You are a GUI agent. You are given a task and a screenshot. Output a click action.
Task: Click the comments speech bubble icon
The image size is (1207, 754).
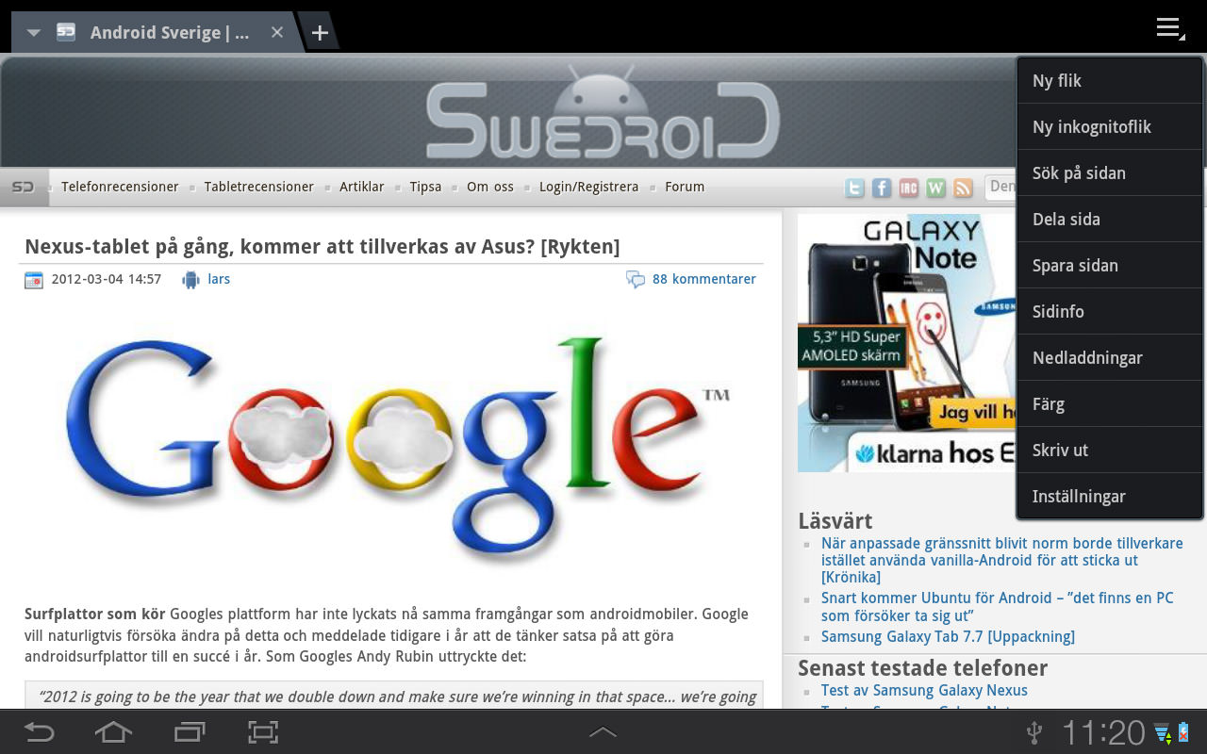pyautogui.click(x=636, y=280)
